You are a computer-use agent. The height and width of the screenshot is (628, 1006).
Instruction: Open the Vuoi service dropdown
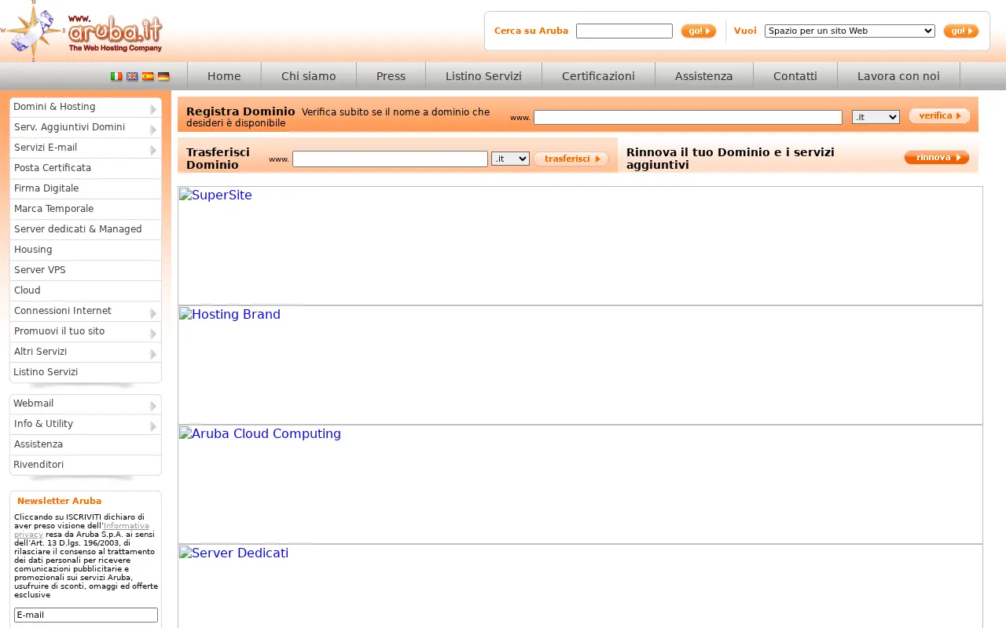[x=850, y=31]
